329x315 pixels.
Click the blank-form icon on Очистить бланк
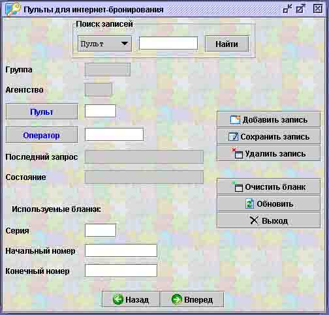click(238, 187)
